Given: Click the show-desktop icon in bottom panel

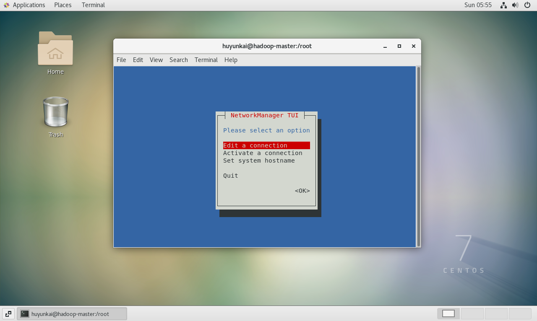Looking at the screenshot, I should tap(8, 313).
